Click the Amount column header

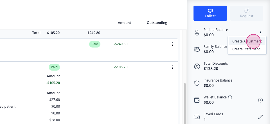124,23
